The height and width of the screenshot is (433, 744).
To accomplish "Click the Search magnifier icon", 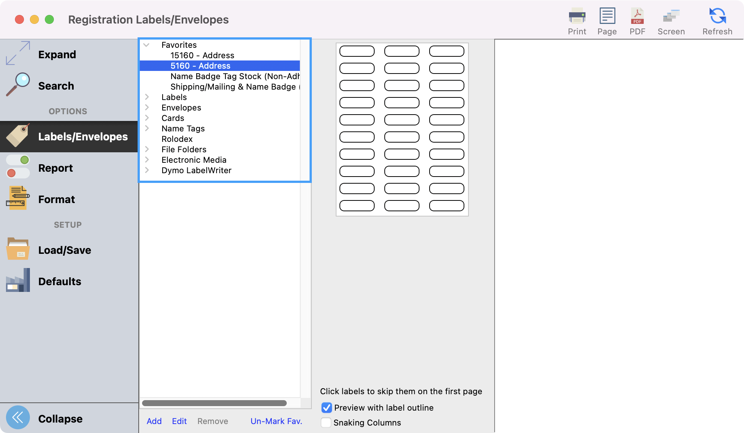I will [18, 85].
